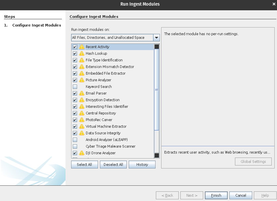This screenshot has height=201, width=277.
Task: Disable the Encryption Detection module
Action: [75, 100]
